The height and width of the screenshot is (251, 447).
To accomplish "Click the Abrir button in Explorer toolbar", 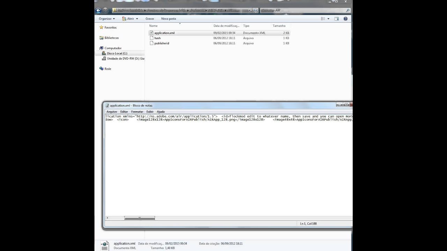I will [x=128, y=19].
